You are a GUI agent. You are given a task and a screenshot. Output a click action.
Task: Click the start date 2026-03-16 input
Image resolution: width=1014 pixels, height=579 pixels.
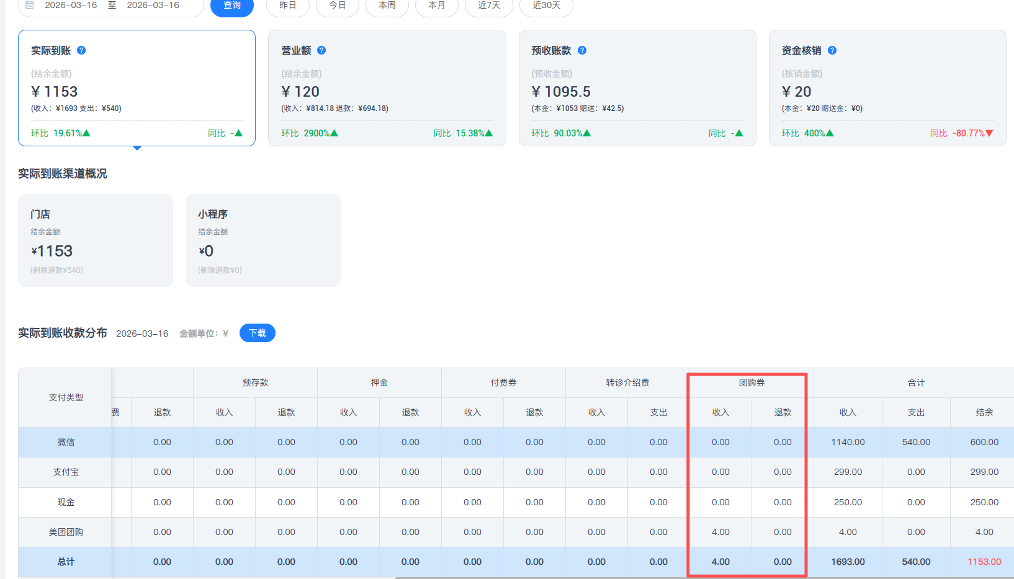[x=71, y=5]
